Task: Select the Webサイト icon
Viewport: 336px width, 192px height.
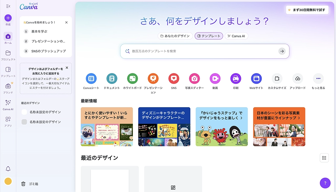Action: pyautogui.click(x=256, y=79)
